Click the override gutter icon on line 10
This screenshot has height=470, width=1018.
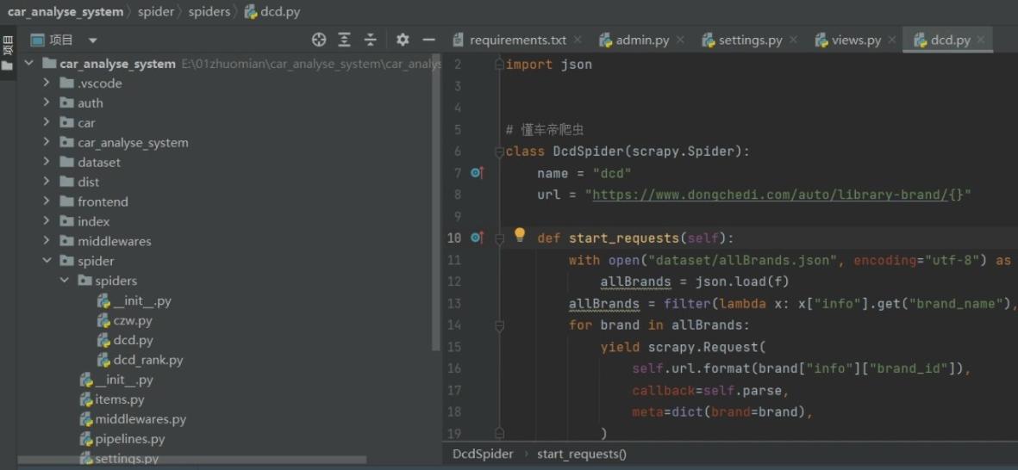coord(478,238)
